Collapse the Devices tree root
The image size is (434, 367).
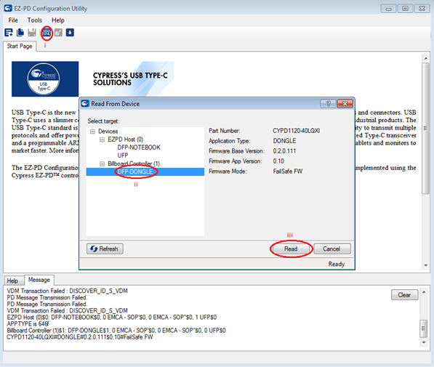[93, 132]
